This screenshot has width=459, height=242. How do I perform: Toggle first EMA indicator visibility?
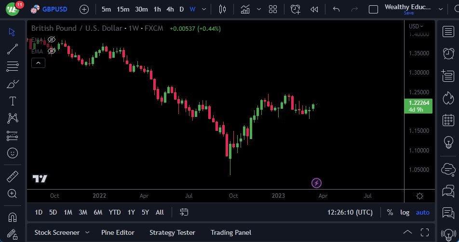pos(52,39)
